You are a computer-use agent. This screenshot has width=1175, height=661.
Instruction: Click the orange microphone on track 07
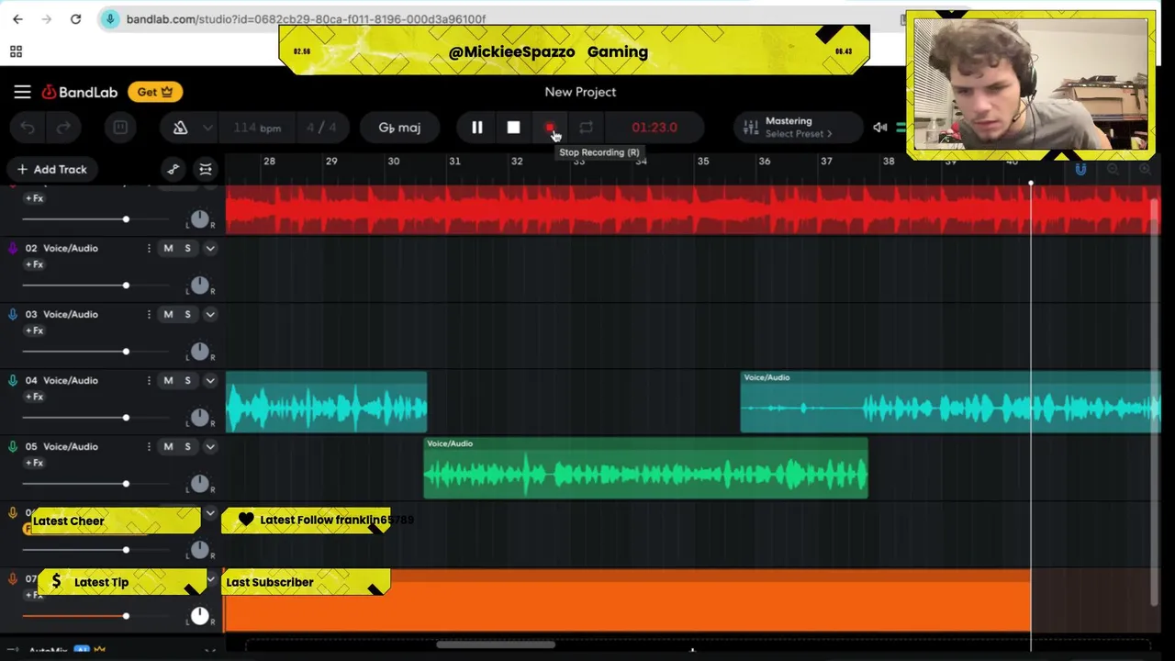click(13, 579)
